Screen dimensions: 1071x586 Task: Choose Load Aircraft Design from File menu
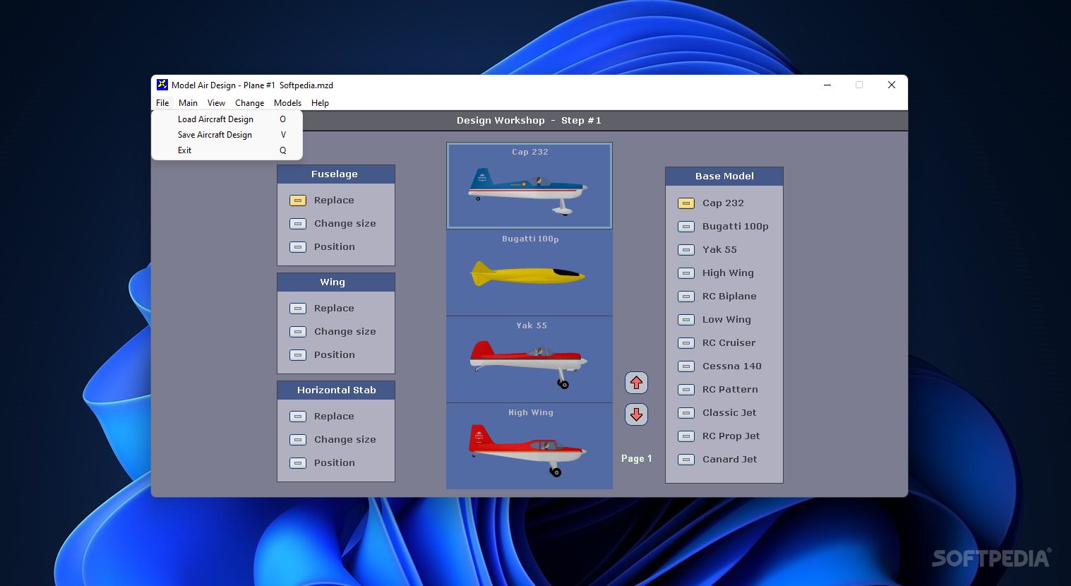pos(227,119)
